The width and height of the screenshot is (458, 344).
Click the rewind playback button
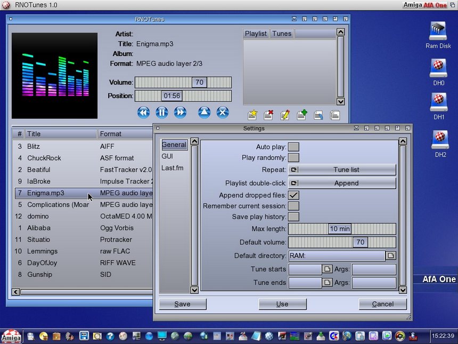143,112
